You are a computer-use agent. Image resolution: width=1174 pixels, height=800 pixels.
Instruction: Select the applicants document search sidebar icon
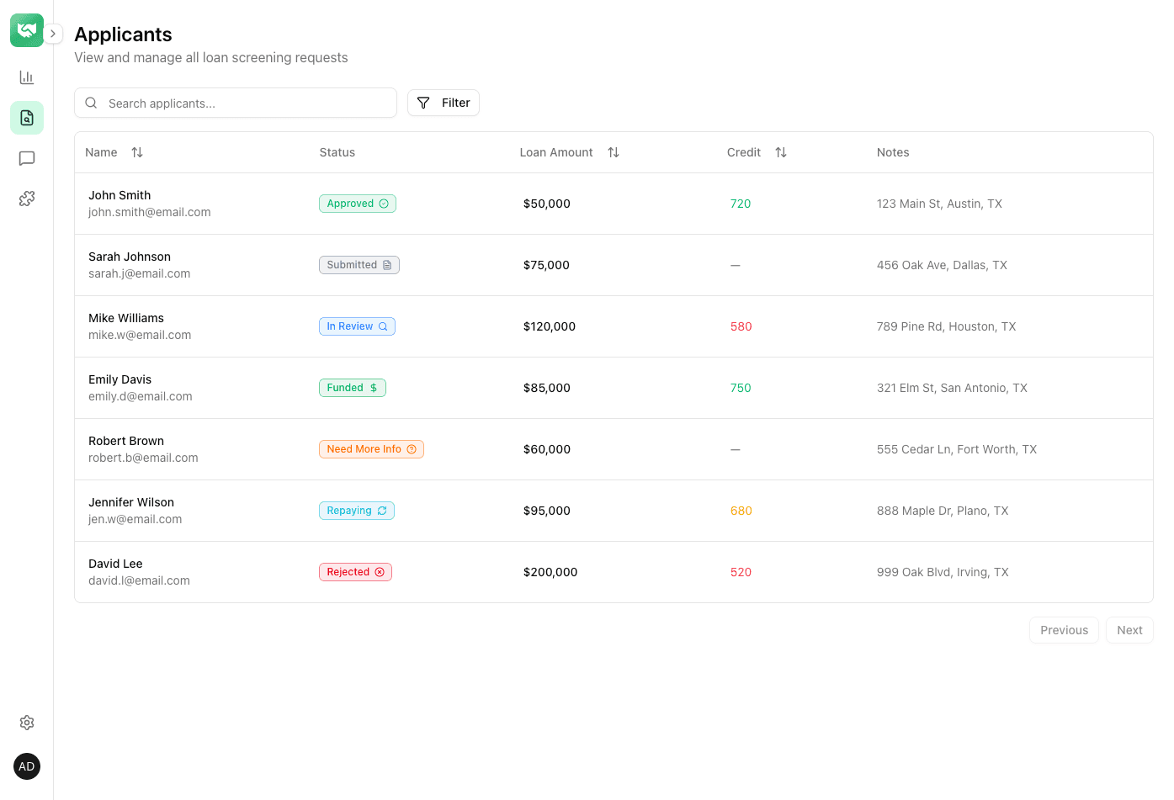coord(27,118)
